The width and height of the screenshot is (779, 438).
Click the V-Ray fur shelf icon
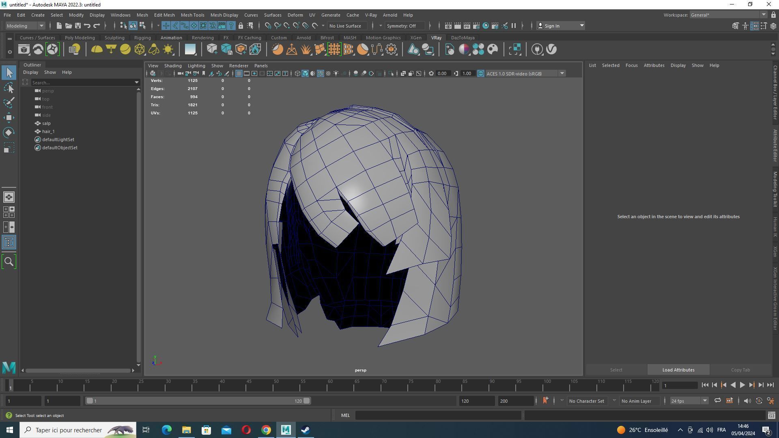(x=306, y=49)
